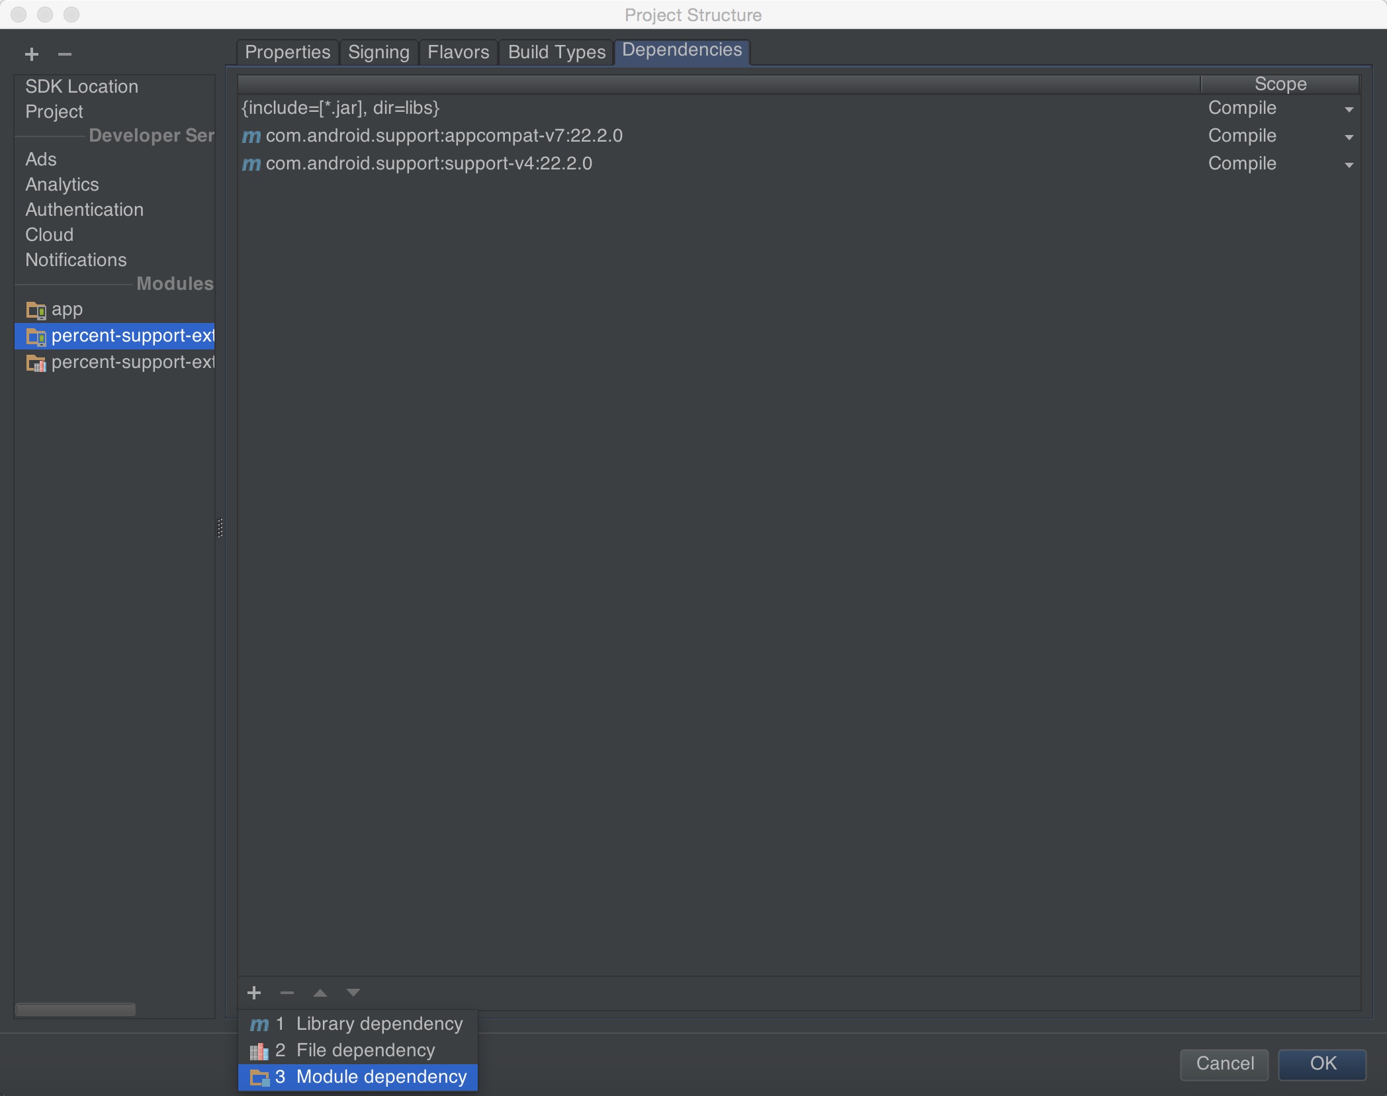Open Analytics developer service

coord(62,185)
